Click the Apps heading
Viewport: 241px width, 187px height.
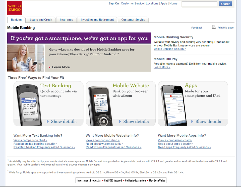tap(191, 85)
